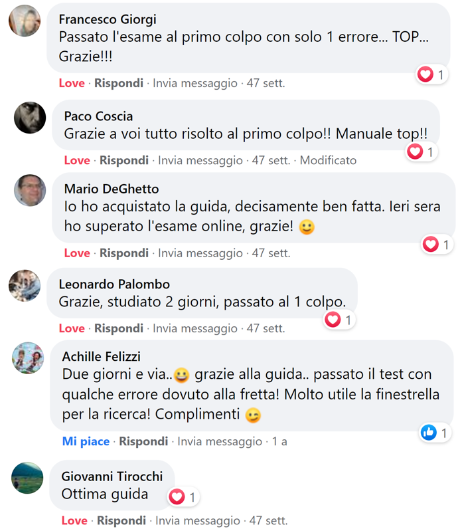The height and width of the screenshot is (531, 460).
Task: Open Francesco Giorgi's profile picture
Action: 25,21
